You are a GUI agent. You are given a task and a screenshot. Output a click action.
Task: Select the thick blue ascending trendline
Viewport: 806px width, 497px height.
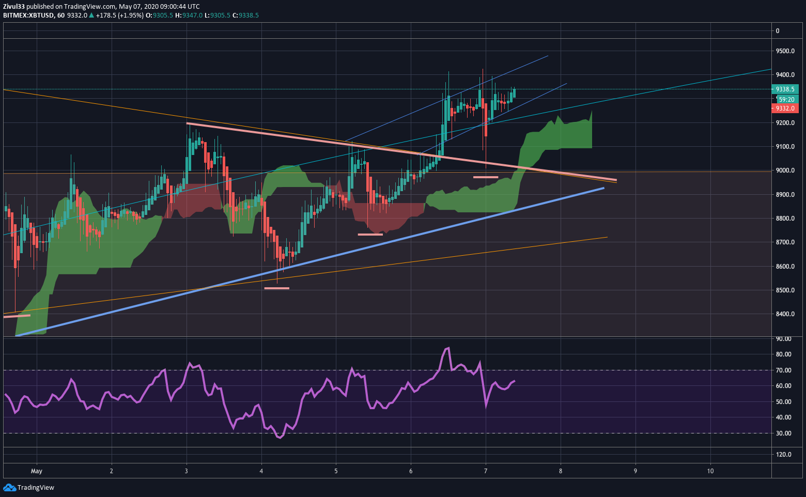pos(310,262)
